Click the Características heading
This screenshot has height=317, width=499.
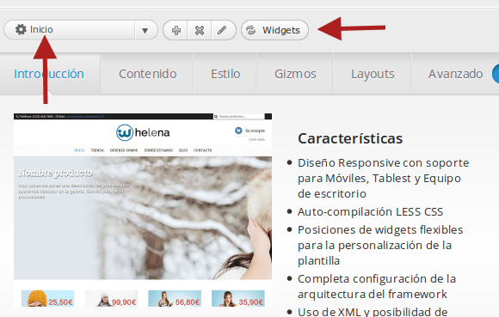(350, 138)
